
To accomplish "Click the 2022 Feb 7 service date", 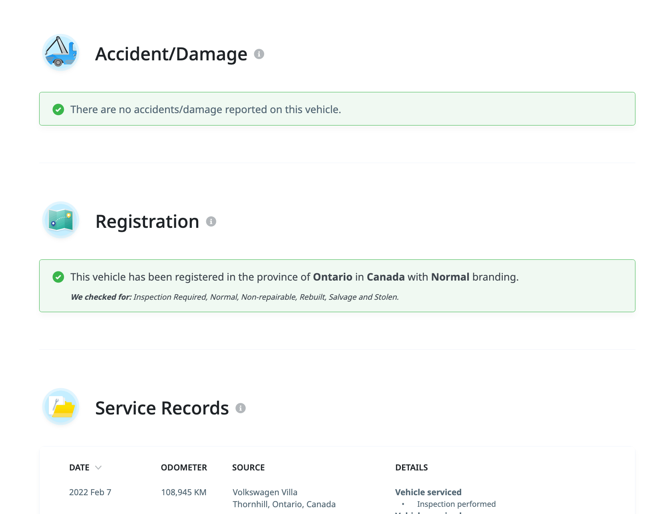I will coord(90,492).
